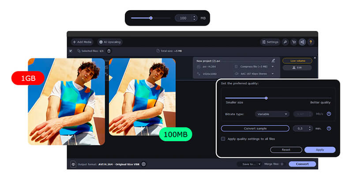This screenshot has height=193, width=353.
Task: Click the Total size file icon
Action: [158, 51]
